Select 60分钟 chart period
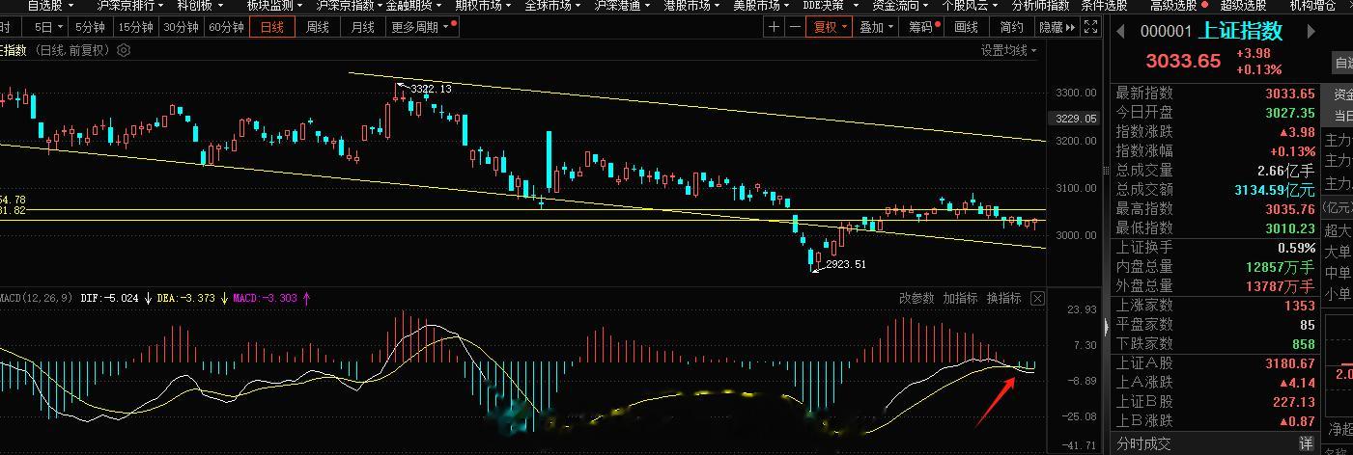Viewport: 1353px width, 455px height. point(227,27)
